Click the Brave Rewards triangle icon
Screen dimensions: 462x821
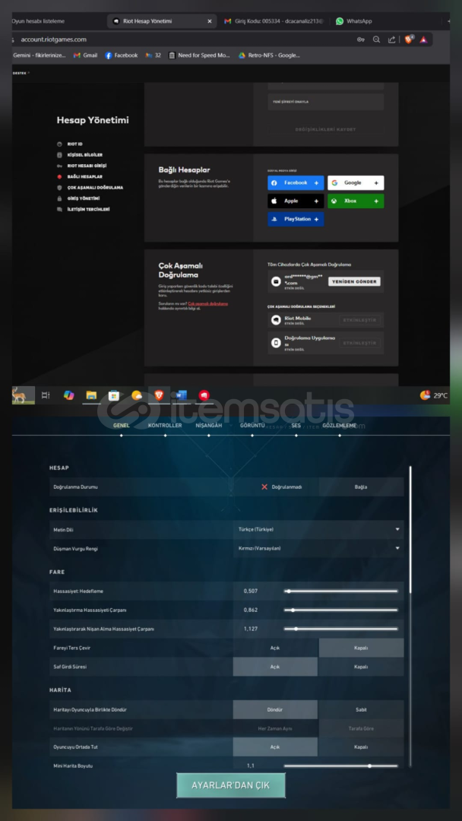(x=422, y=40)
